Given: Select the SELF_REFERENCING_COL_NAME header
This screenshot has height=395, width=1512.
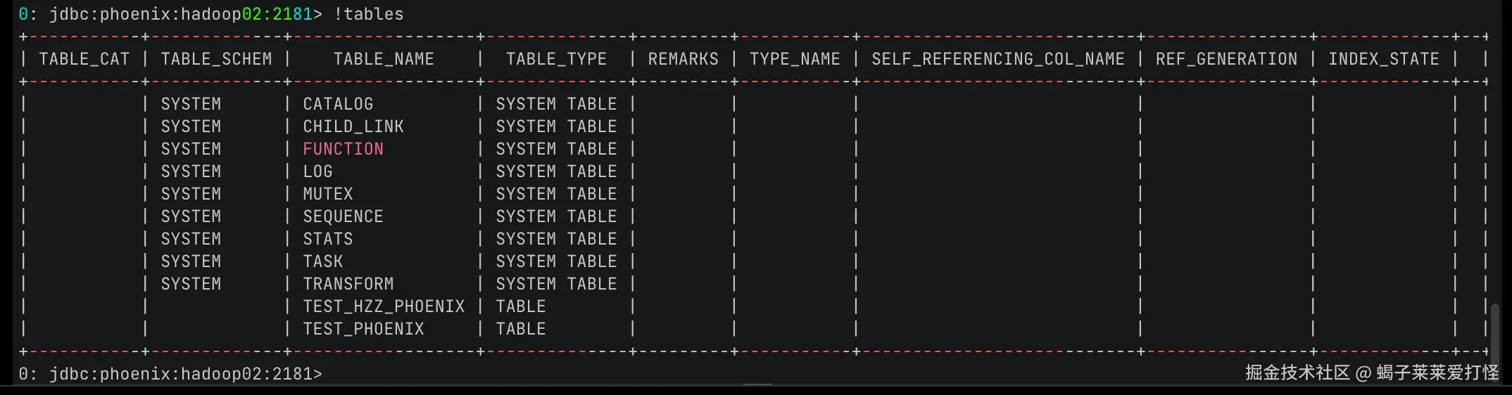Looking at the screenshot, I should [x=998, y=59].
